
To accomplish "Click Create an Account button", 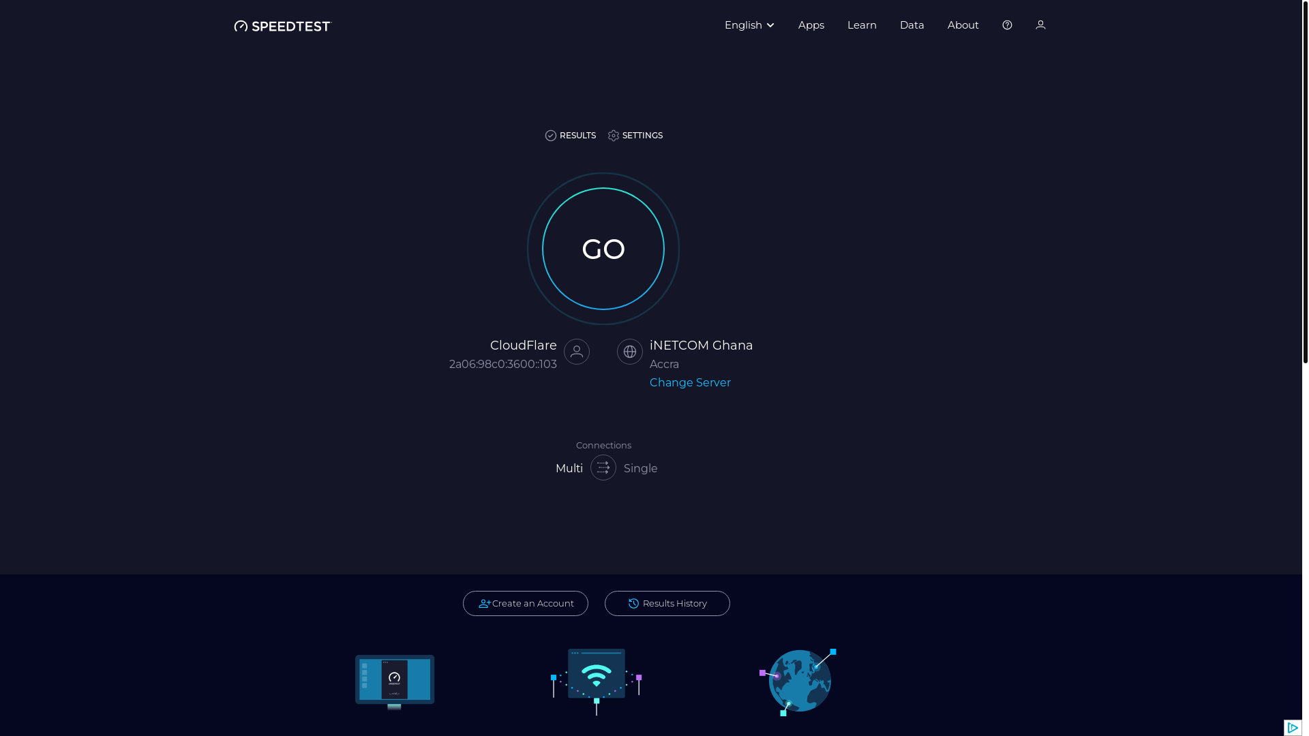I will (526, 604).
